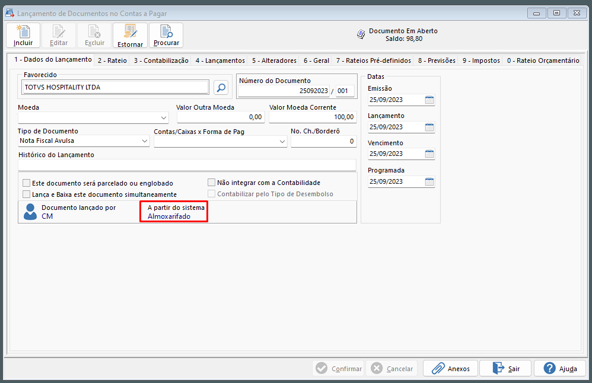Open the Emissão calendar picker
Viewport: 592px width, 383px height.
[x=429, y=100]
